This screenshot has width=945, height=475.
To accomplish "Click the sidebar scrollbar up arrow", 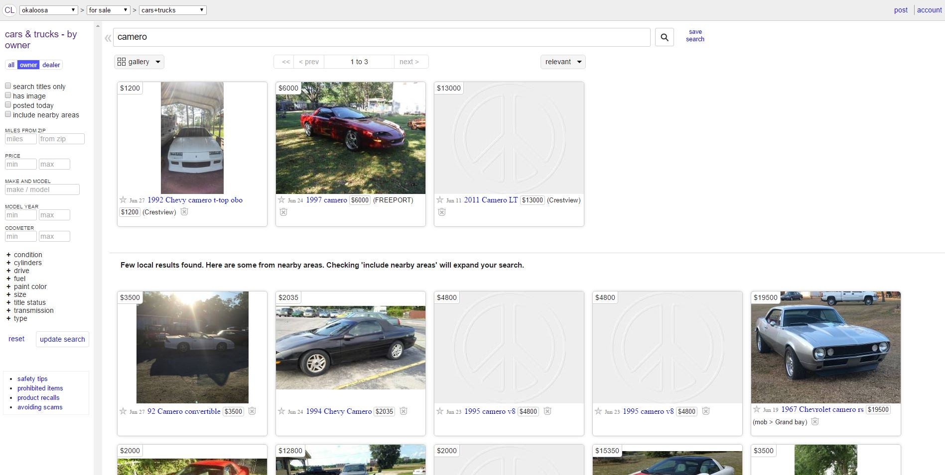I will click(98, 25).
